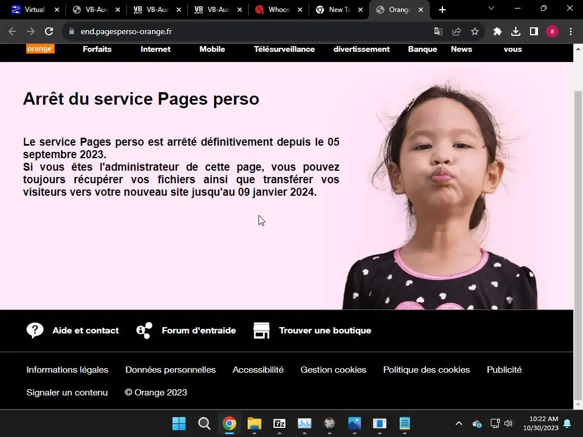Viewport: 583px width, 437px height.
Task: Click the browser forward arrow
Action: 31,32
